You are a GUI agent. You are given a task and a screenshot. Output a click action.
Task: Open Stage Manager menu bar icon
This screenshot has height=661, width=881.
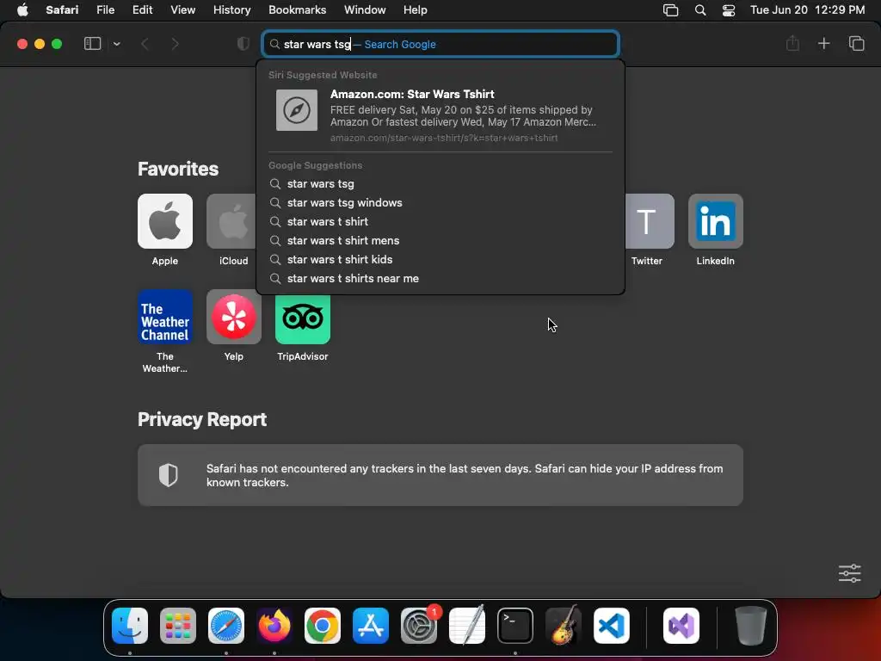[670, 10]
